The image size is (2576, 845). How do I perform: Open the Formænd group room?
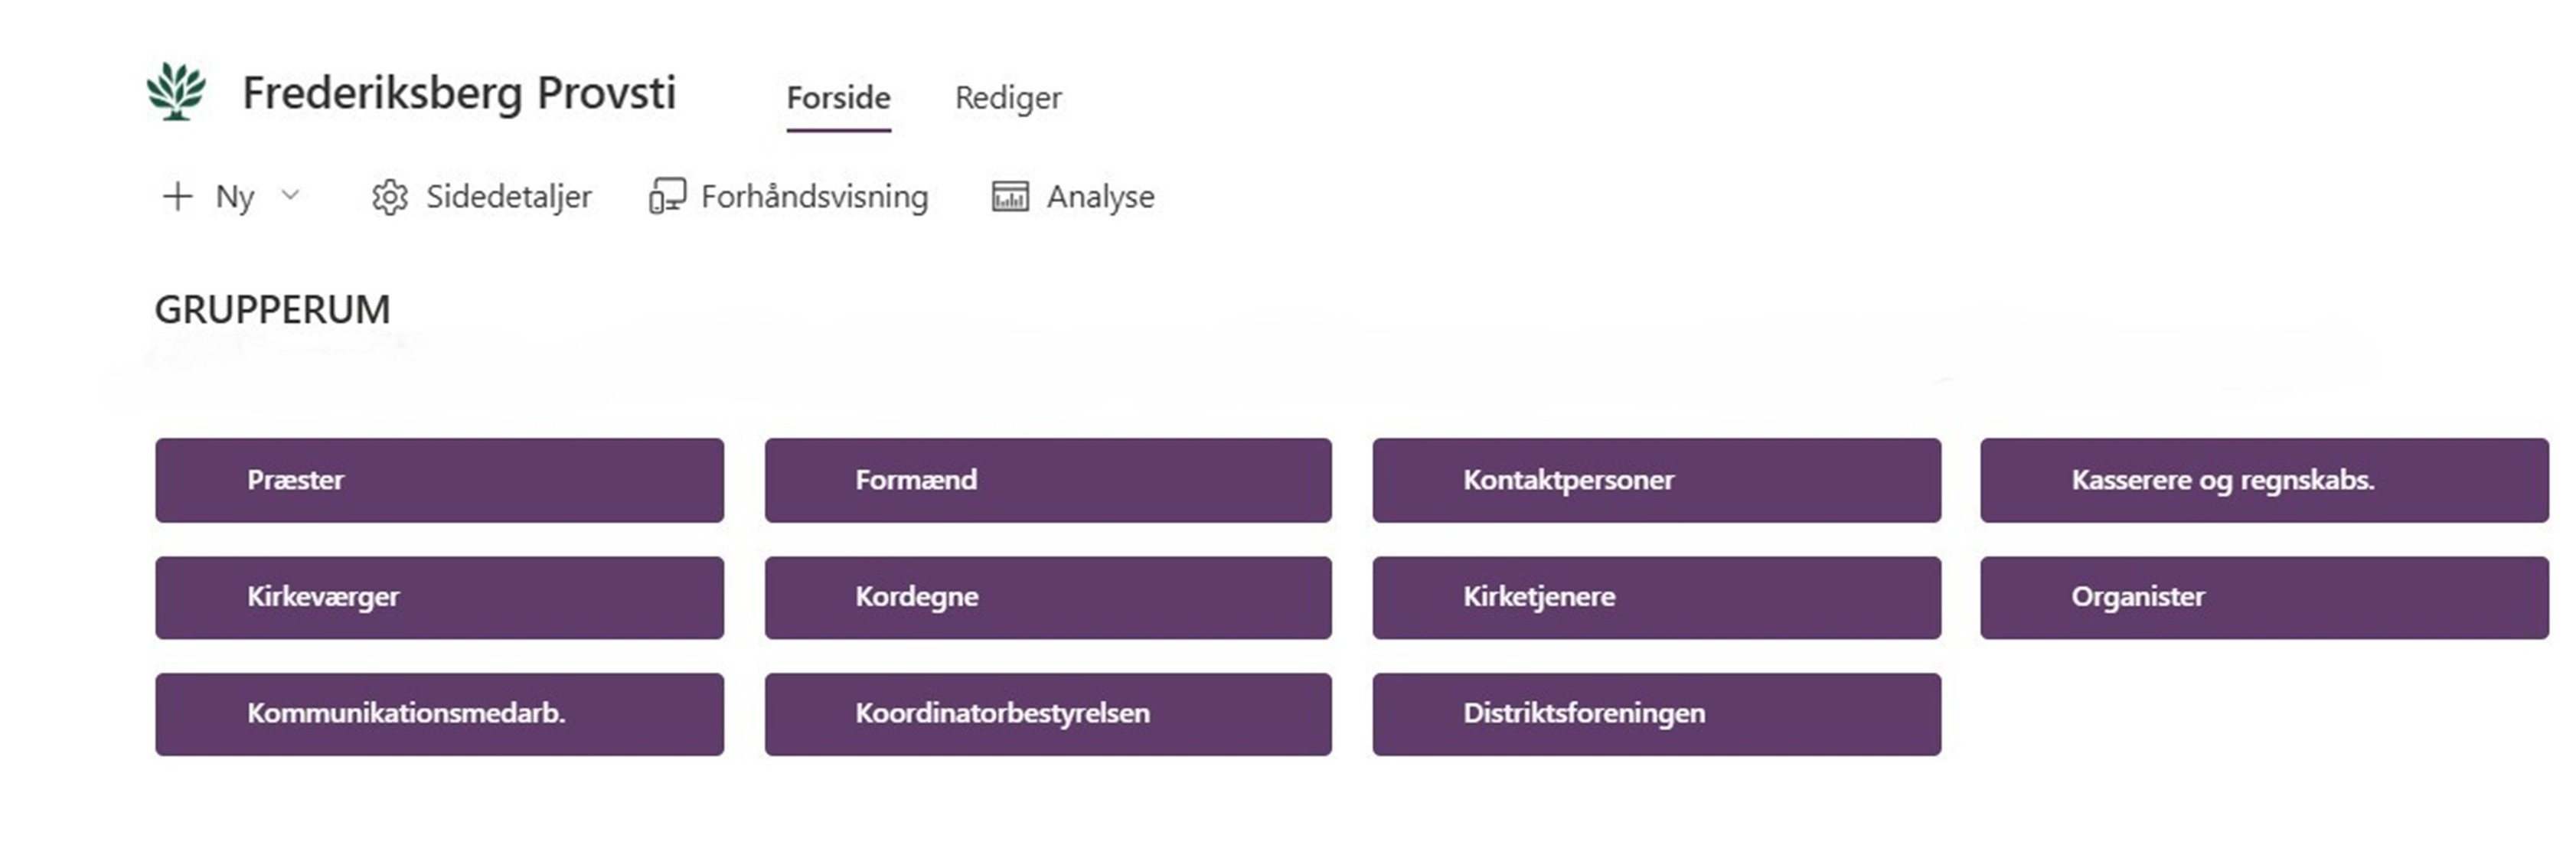(1048, 480)
